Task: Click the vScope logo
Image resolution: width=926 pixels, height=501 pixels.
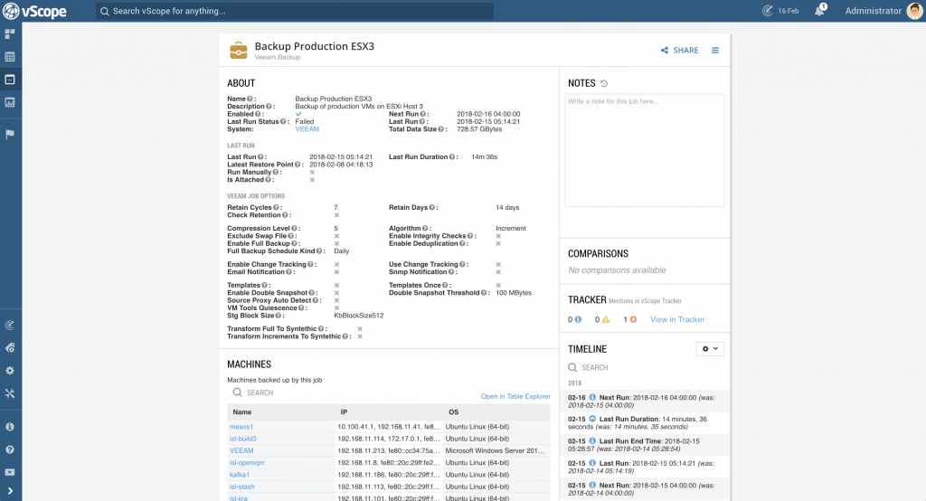Action: [x=34, y=11]
